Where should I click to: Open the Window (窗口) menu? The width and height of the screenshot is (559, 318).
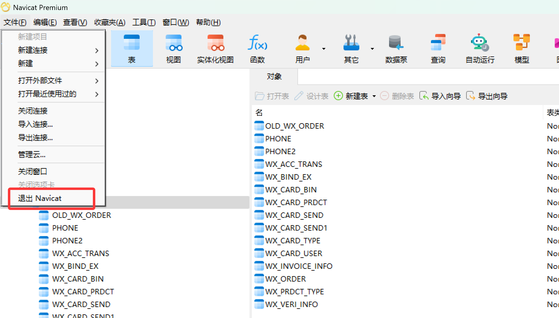click(x=176, y=22)
